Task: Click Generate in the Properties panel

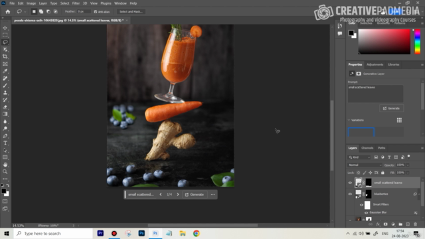Action: pos(391,108)
